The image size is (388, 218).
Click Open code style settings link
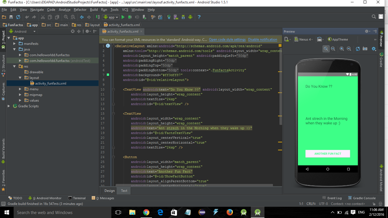point(227,39)
